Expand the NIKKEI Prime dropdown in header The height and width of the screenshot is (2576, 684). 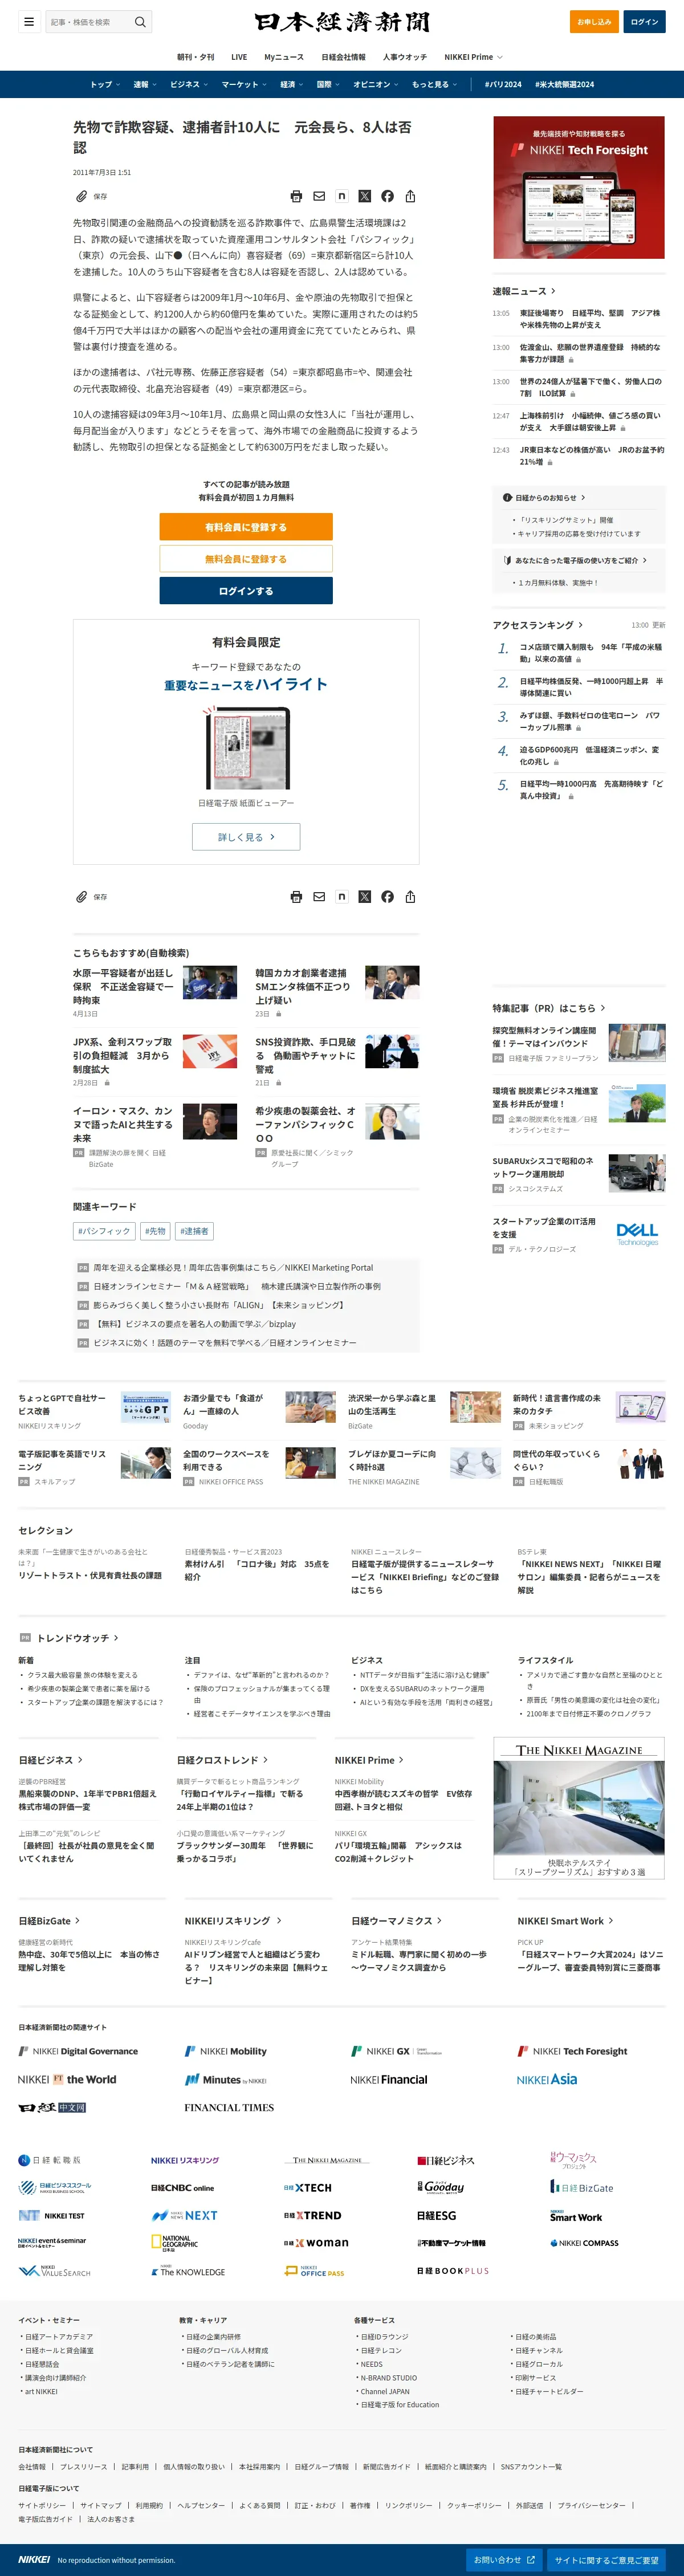tap(473, 57)
